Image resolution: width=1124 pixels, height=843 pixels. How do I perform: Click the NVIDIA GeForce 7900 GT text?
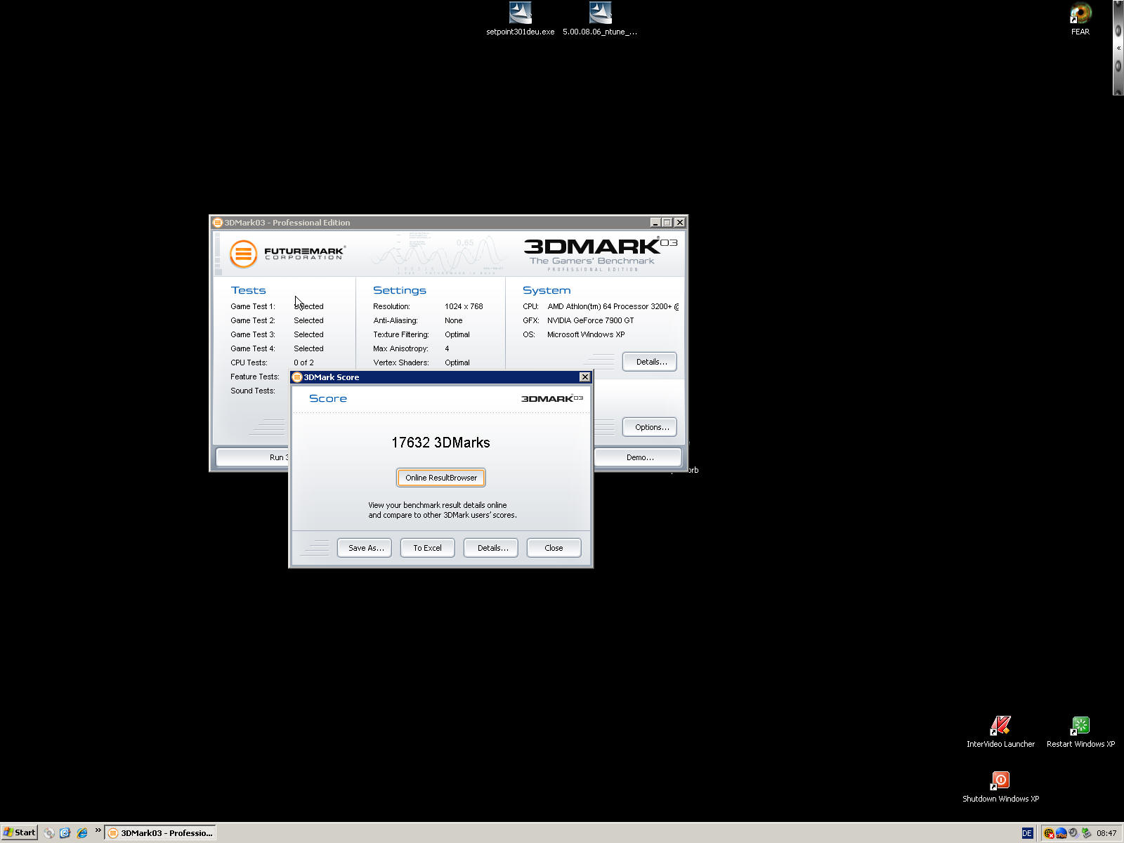591,320
